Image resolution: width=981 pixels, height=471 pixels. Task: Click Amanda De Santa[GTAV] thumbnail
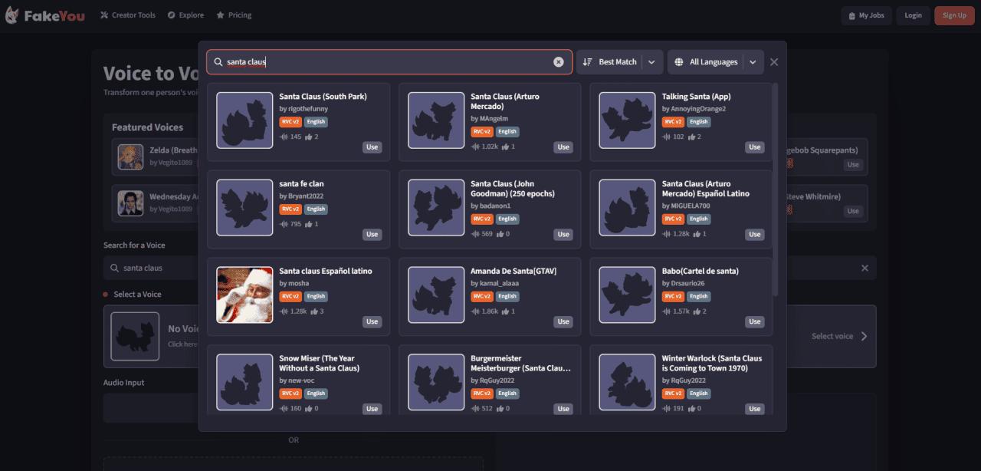436,295
